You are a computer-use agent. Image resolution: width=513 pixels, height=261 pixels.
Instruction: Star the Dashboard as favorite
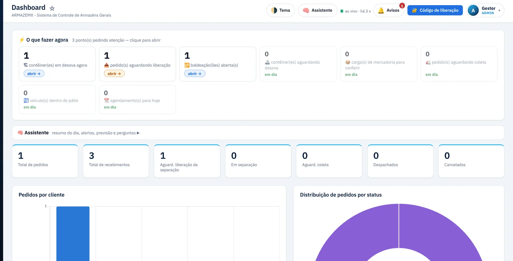[52, 8]
